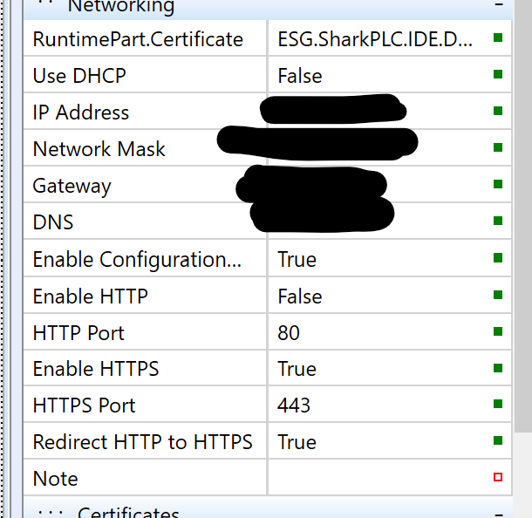Open the RuntimePart.Certificate value ESG.SharkPLC.IDE

coord(377,39)
